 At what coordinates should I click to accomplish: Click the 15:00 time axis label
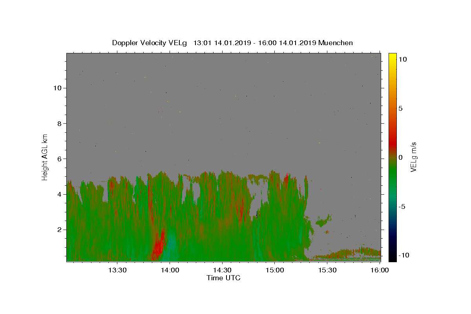pyautogui.click(x=275, y=270)
